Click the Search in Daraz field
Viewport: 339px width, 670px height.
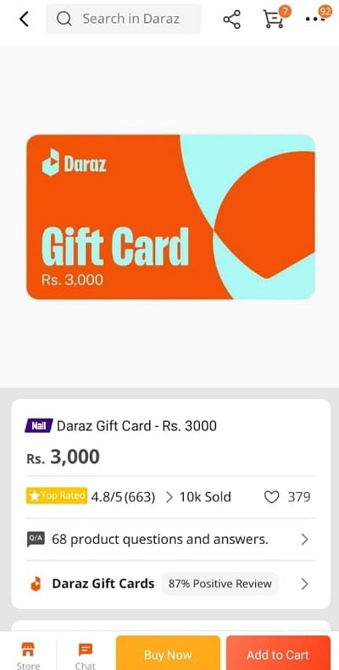123,19
